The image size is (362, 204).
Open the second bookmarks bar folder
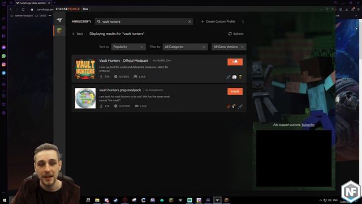[41, 16]
